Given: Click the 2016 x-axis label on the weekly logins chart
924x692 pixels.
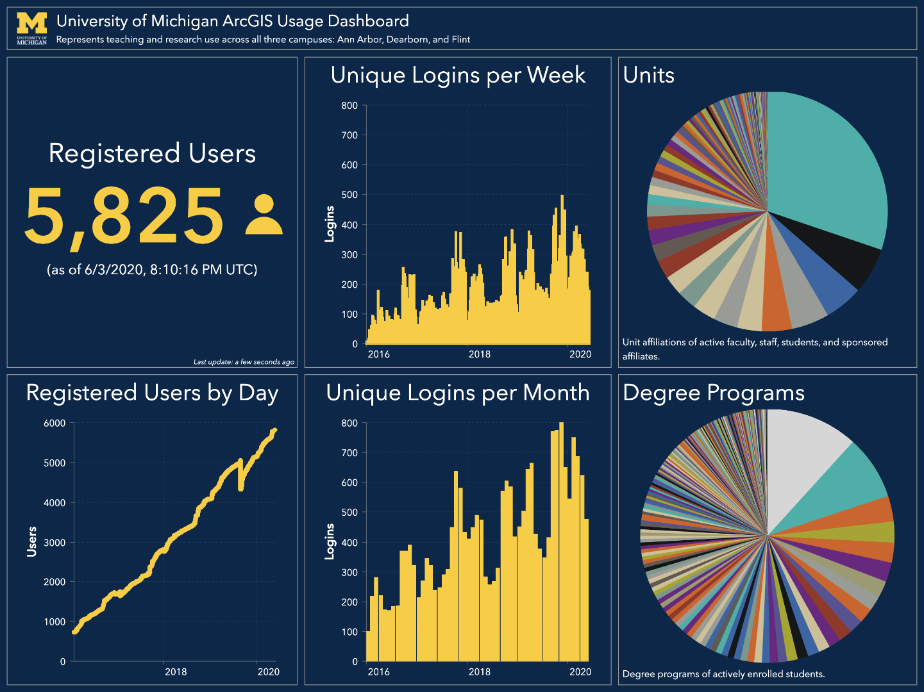Looking at the screenshot, I should click(x=378, y=354).
